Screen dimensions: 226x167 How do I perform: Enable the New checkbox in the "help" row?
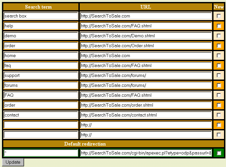(x=219, y=26)
